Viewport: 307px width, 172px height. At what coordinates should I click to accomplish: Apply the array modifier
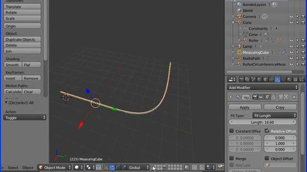pyautogui.click(x=245, y=107)
